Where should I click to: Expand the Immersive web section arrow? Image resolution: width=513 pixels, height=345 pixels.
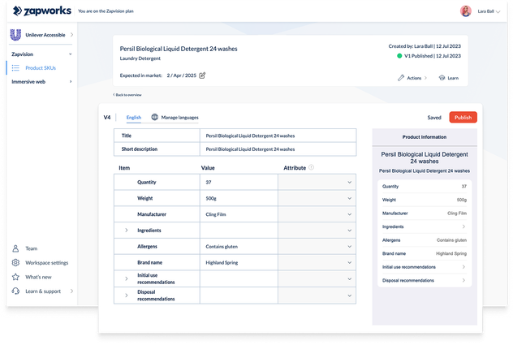pos(71,81)
